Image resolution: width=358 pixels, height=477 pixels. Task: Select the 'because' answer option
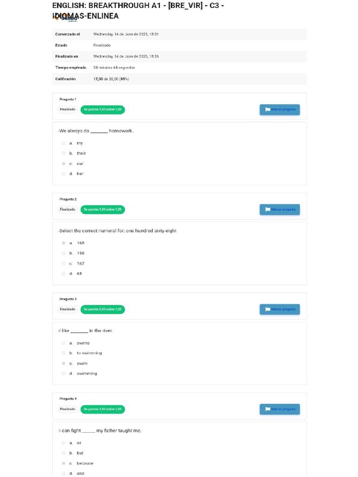(x=64, y=463)
